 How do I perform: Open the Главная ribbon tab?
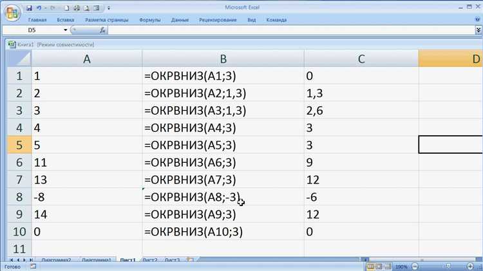tap(37, 20)
